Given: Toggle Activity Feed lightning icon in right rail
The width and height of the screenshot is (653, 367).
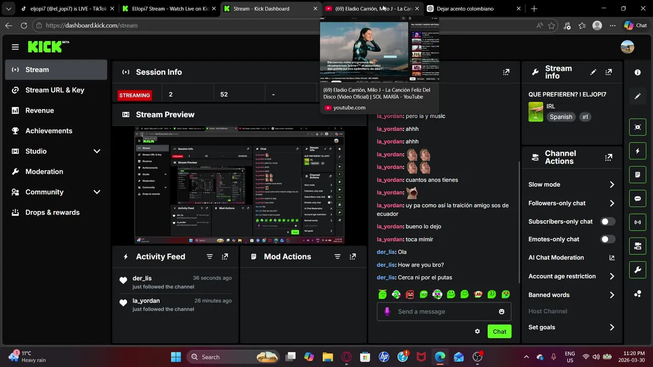Looking at the screenshot, I should pos(638,151).
